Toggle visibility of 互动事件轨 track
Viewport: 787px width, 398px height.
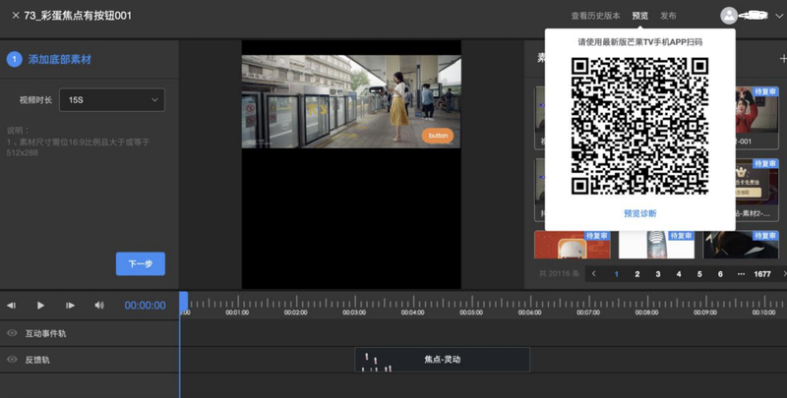click(12, 333)
